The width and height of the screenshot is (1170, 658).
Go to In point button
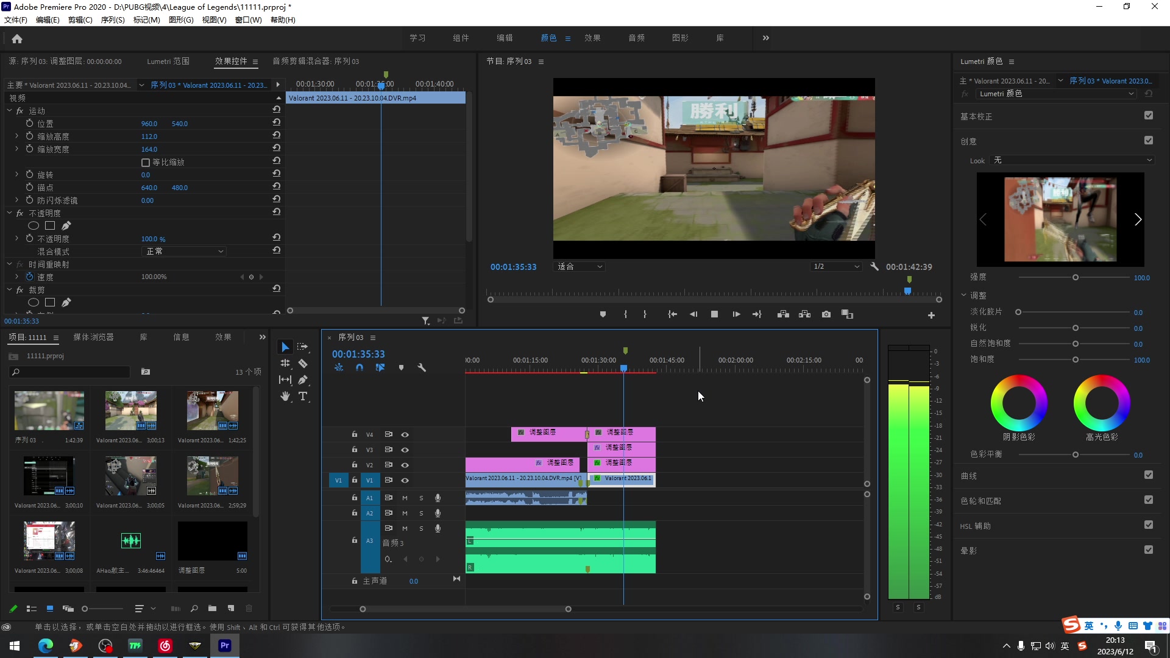tap(672, 314)
